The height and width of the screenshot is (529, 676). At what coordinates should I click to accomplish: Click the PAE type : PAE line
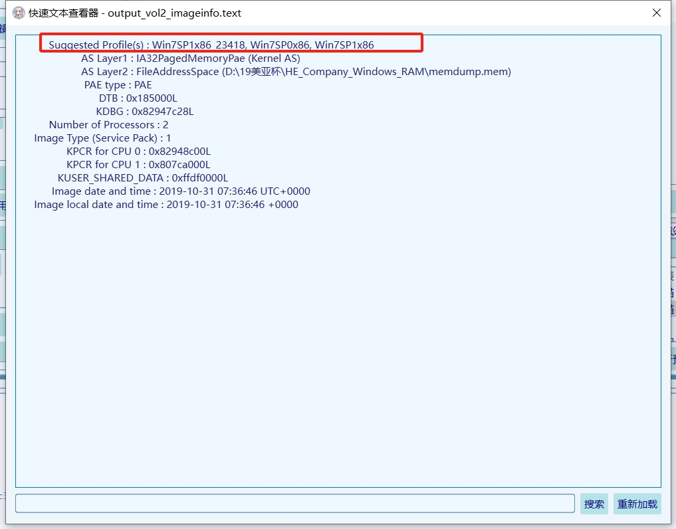(118, 85)
